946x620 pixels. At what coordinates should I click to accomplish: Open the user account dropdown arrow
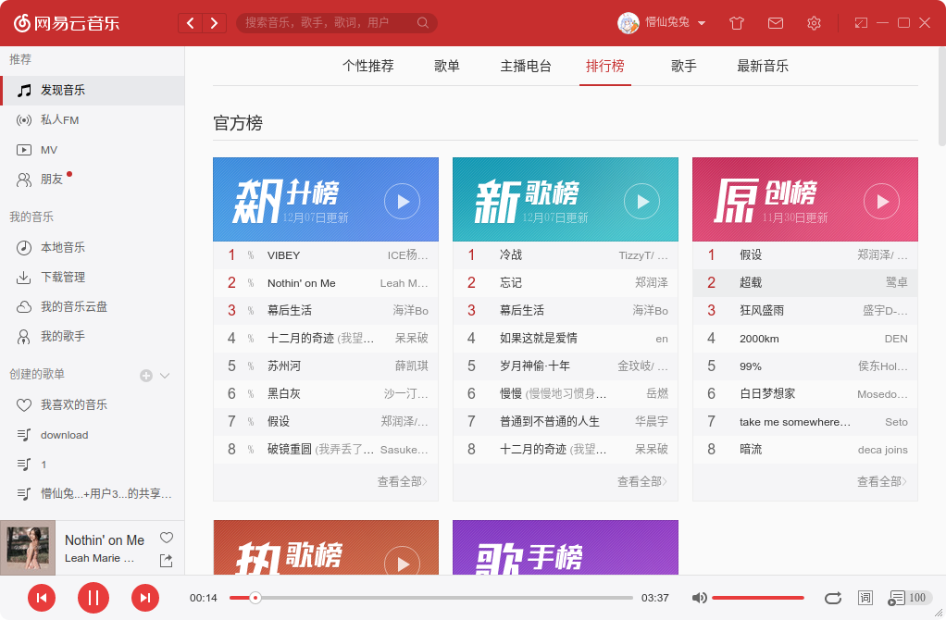point(702,23)
